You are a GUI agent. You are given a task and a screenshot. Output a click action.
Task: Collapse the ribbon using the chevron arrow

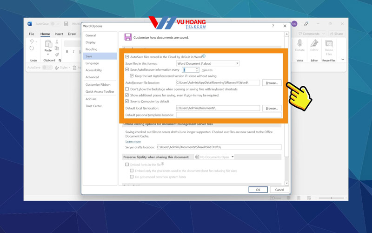coord(343,60)
